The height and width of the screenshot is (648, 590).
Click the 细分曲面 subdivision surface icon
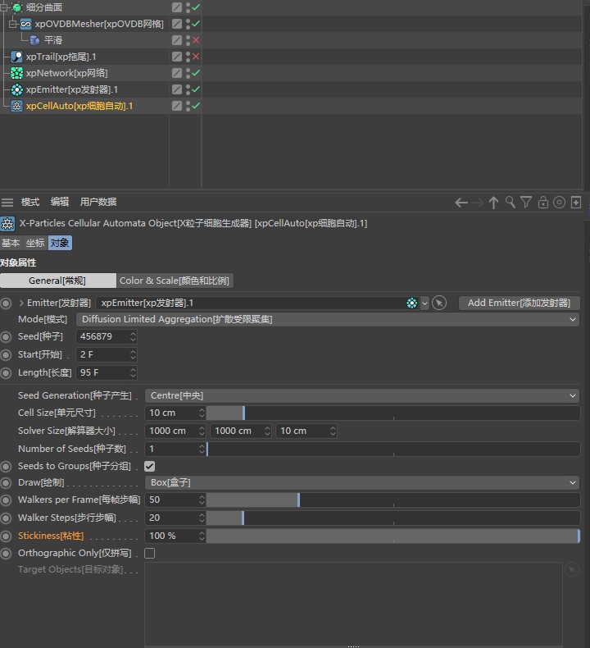click(x=17, y=7)
